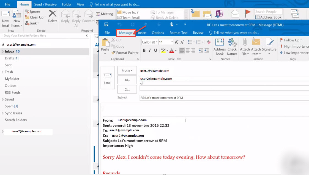Image resolution: width=309 pixels, height=175 pixels.
Task: Toggle underline formatting
Action: click(155, 50)
